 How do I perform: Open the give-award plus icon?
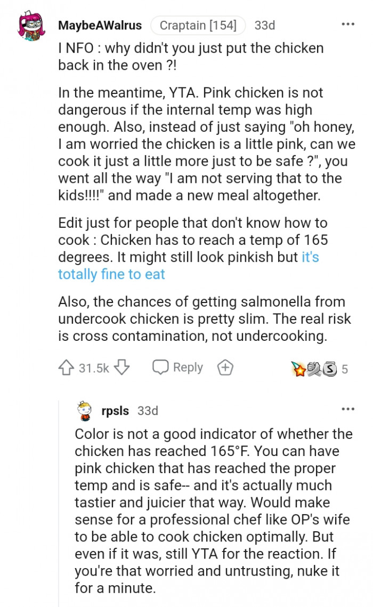click(x=224, y=367)
